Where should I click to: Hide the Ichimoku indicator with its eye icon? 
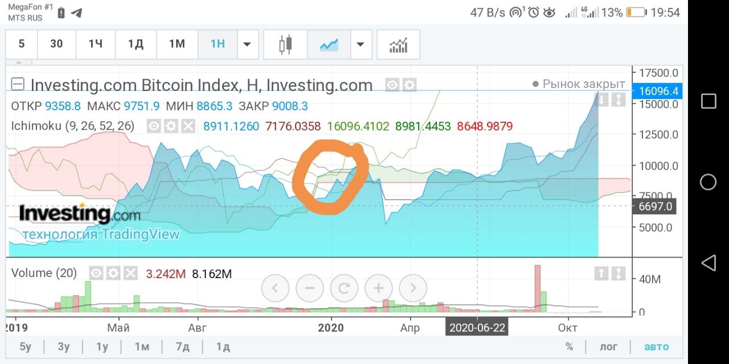tap(154, 126)
